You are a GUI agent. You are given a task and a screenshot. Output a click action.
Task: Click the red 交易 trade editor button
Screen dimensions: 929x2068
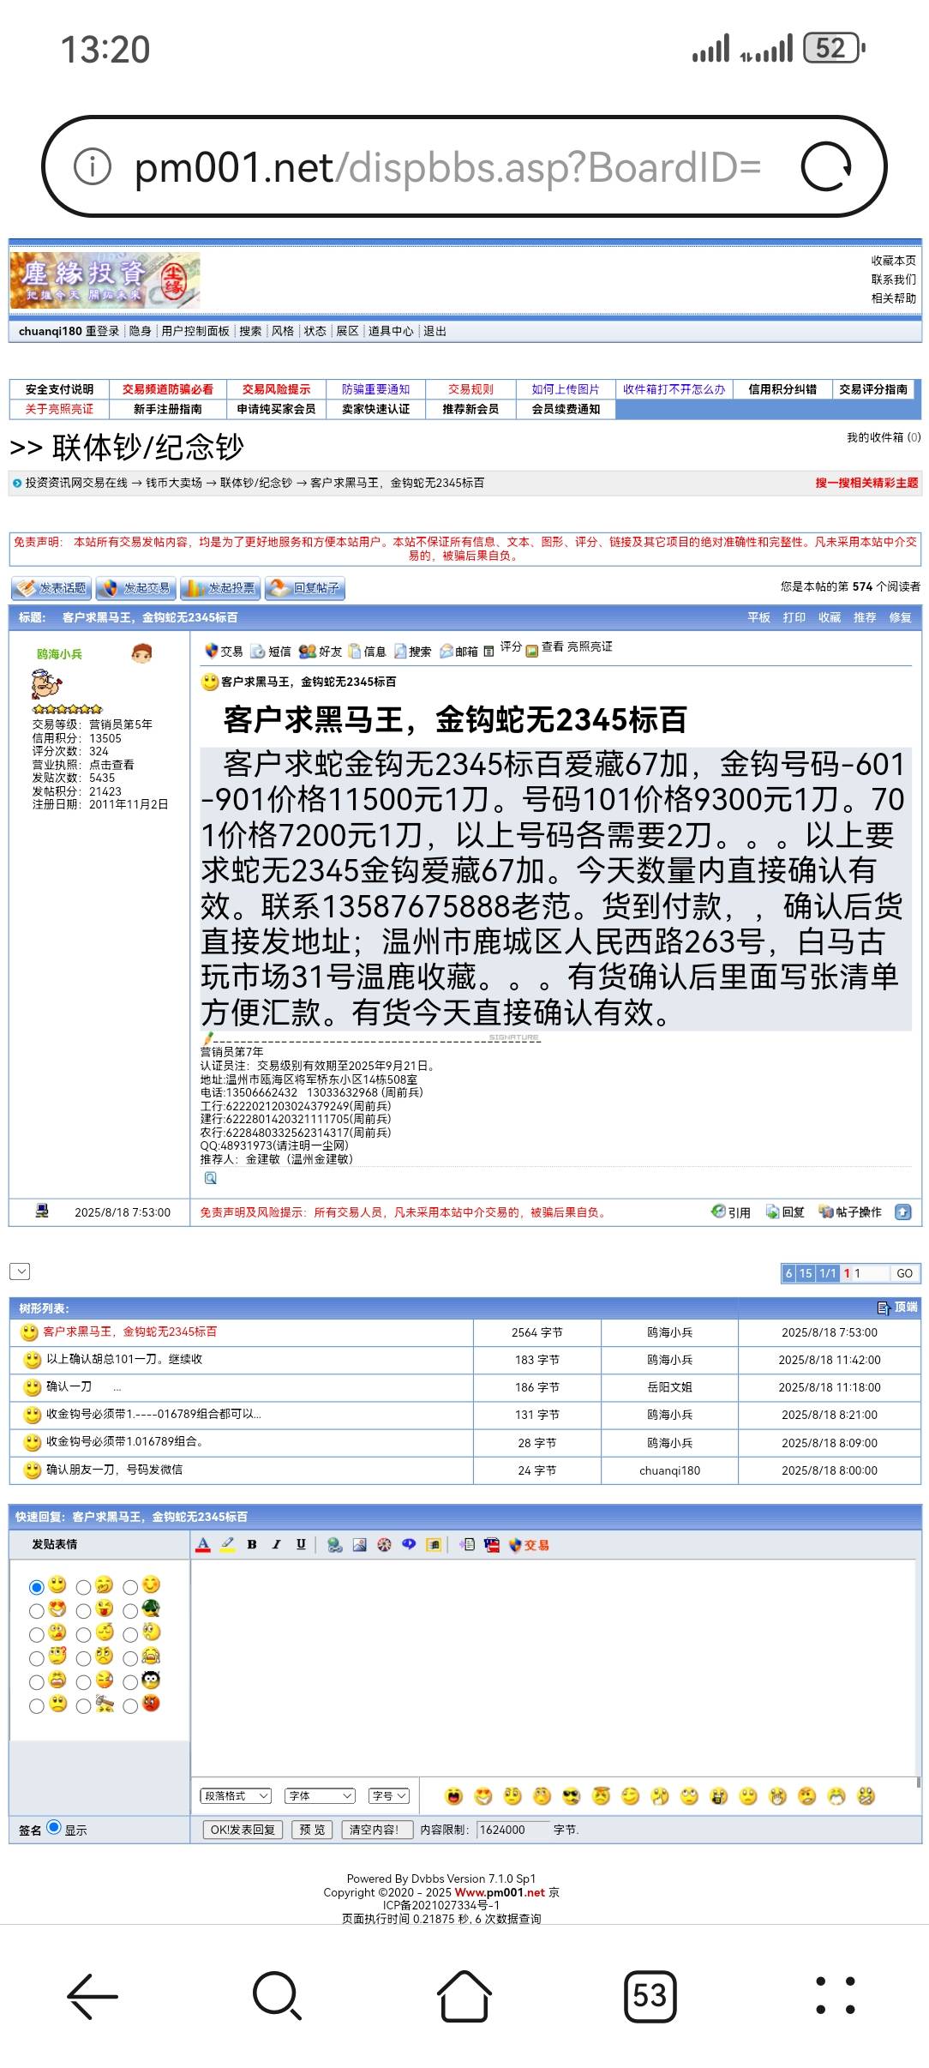pos(529,1545)
